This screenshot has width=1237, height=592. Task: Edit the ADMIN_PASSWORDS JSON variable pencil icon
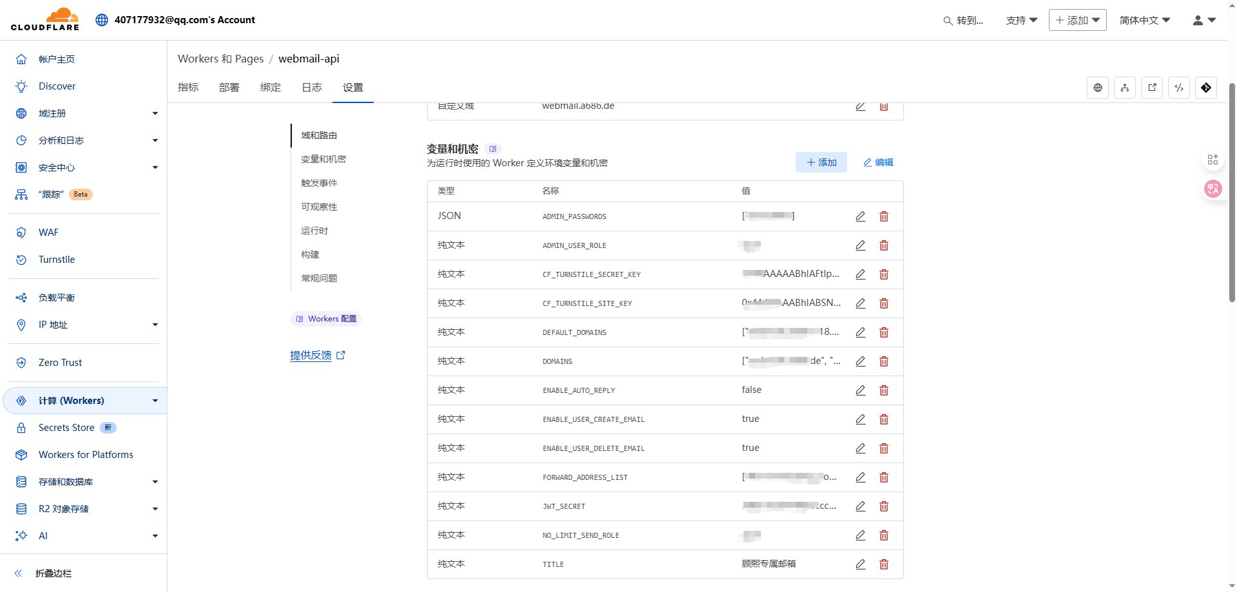coord(861,216)
